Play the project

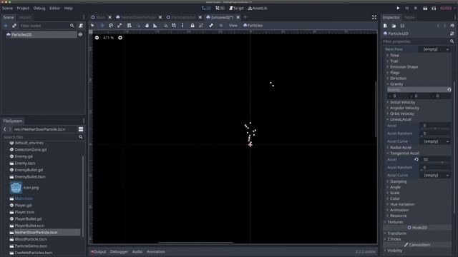(398, 8)
